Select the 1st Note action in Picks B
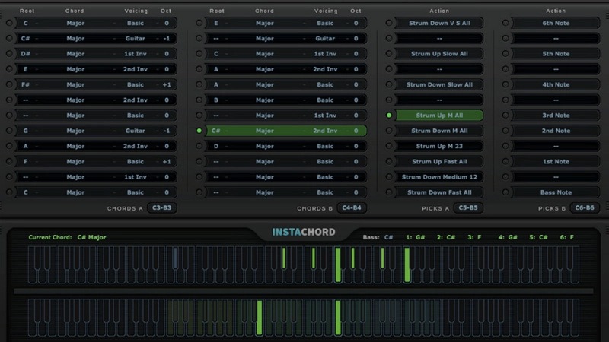The height and width of the screenshot is (342, 609). (x=556, y=161)
